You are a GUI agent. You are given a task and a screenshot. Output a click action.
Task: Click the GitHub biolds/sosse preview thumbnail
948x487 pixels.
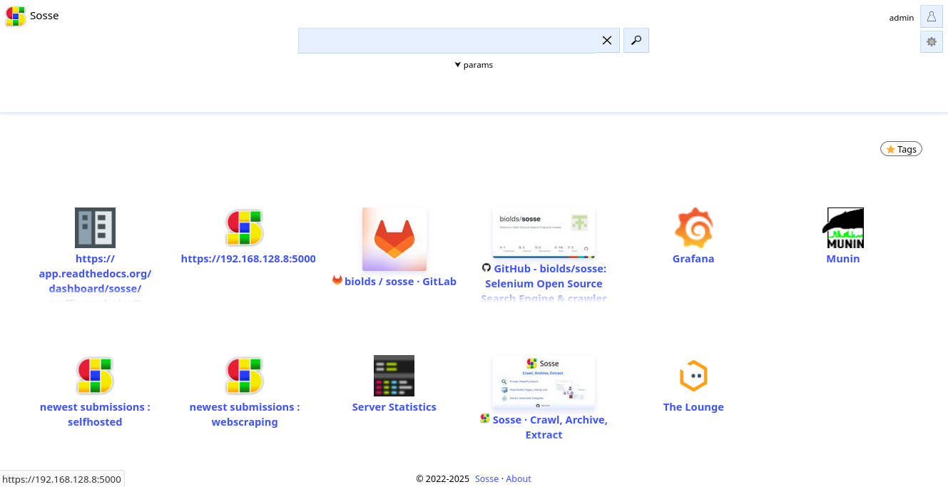pyautogui.click(x=544, y=232)
